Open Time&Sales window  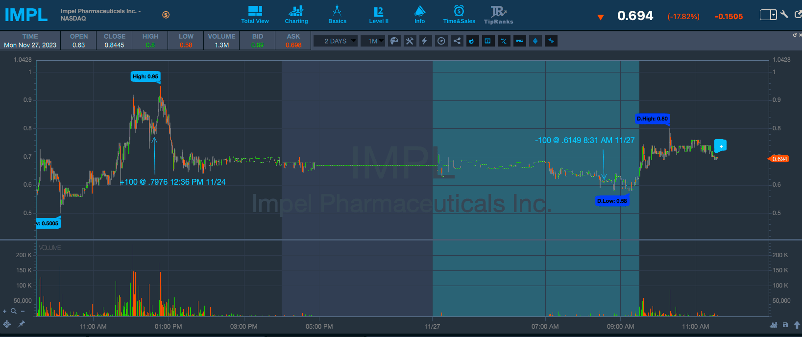click(459, 15)
